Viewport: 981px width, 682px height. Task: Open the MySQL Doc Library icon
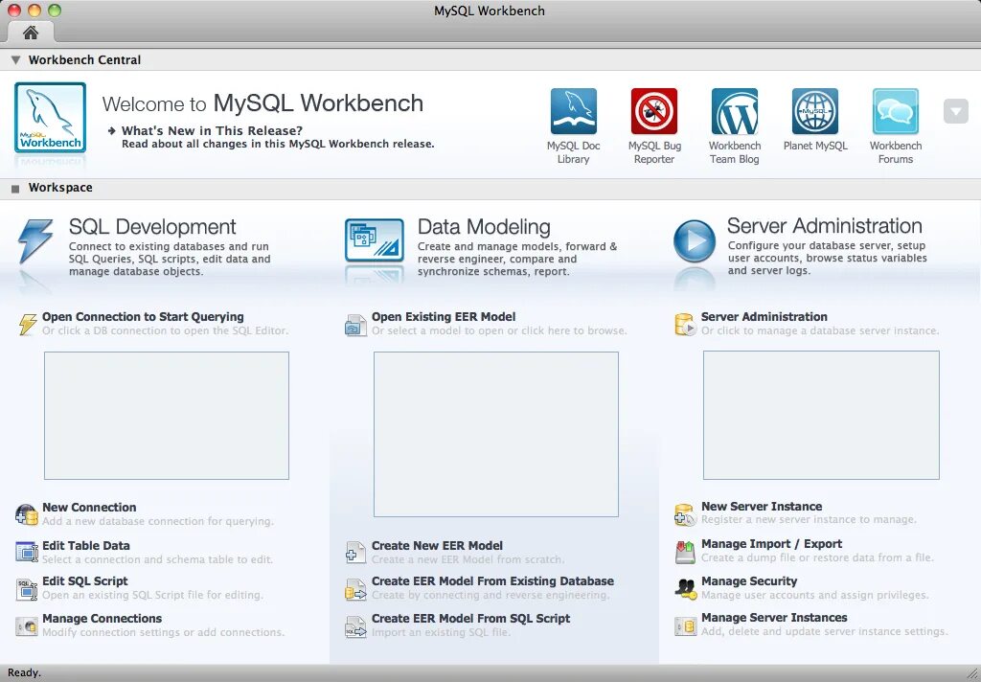pyautogui.click(x=573, y=111)
